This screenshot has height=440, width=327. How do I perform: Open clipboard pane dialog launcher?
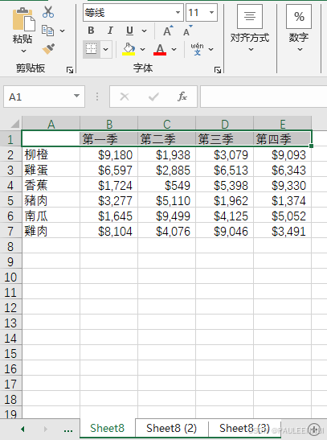coord(70,70)
